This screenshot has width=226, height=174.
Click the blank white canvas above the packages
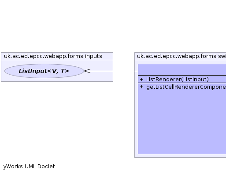pos(113,26)
